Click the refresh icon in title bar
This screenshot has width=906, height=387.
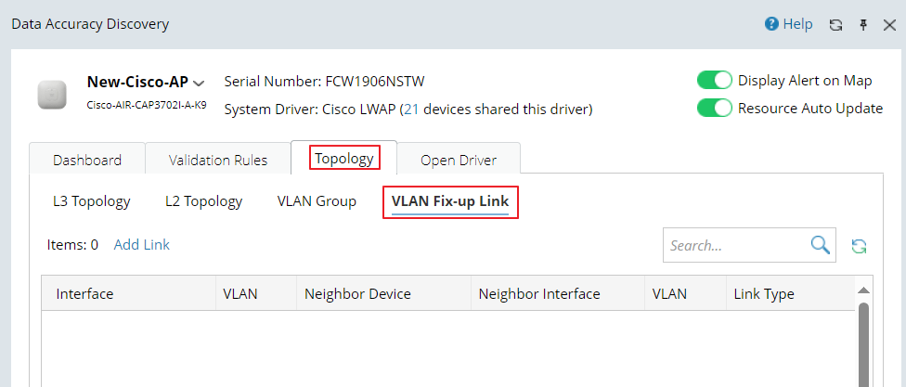coord(835,25)
